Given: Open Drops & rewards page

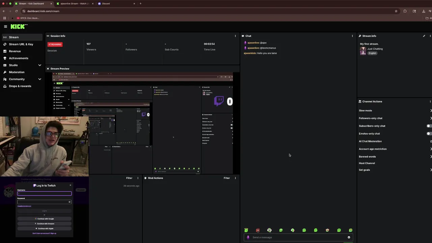Looking at the screenshot, I should coord(22,86).
